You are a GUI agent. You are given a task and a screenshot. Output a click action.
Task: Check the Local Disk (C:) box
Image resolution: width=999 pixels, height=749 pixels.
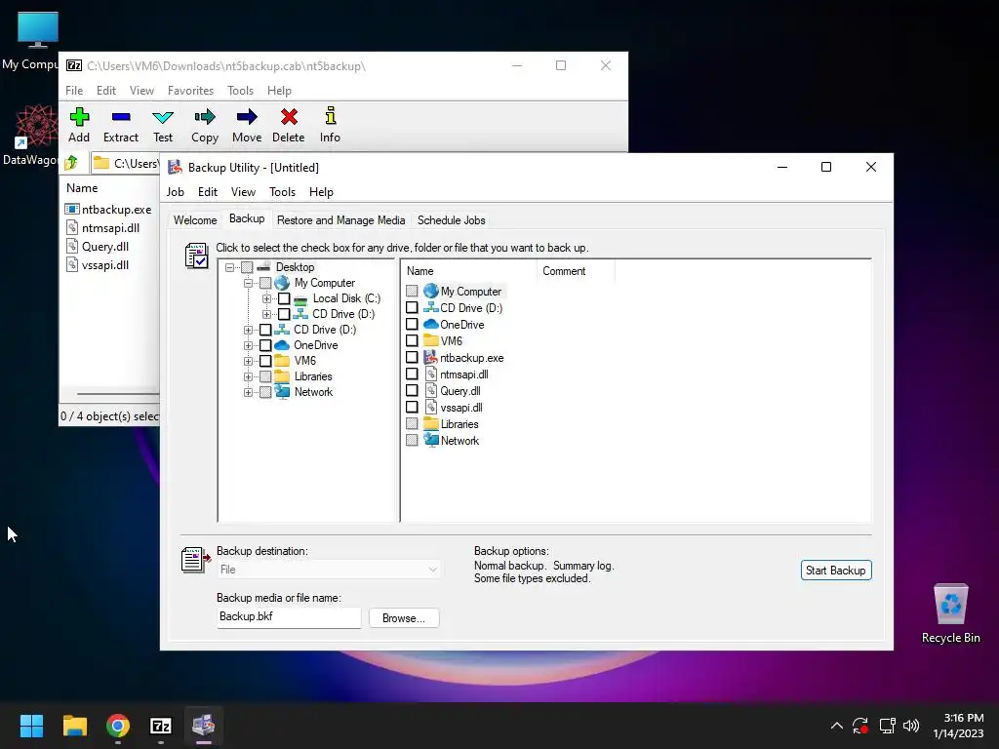coord(284,298)
